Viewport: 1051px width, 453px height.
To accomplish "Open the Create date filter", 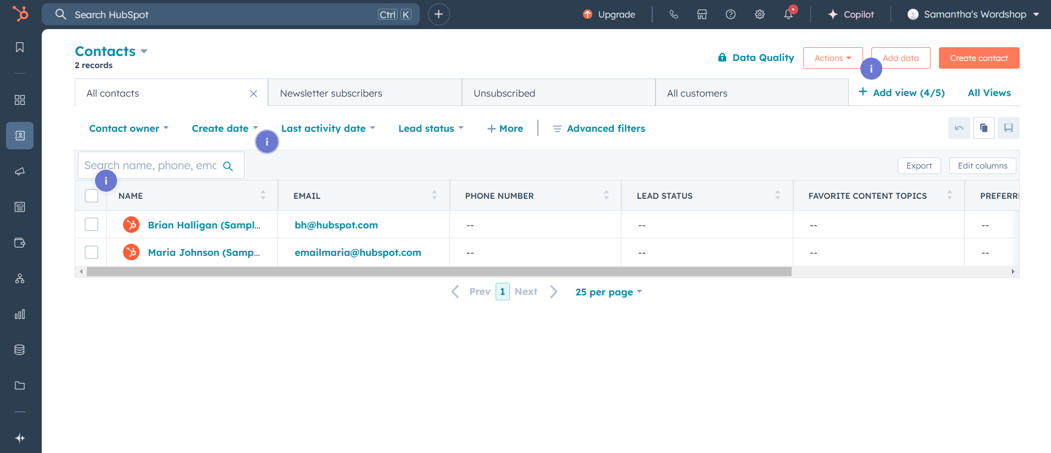I will click(x=225, y=128).
